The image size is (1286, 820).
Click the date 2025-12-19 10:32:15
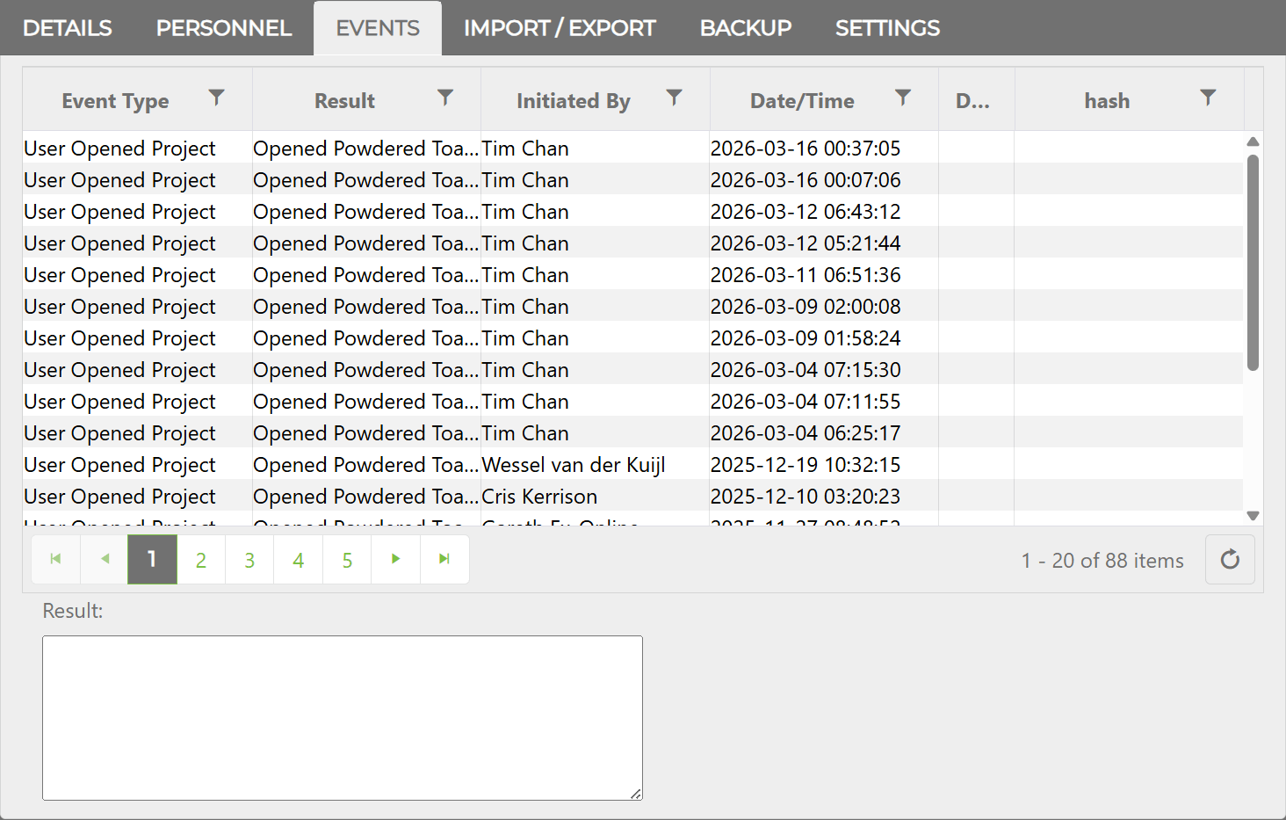coord(806,465)
